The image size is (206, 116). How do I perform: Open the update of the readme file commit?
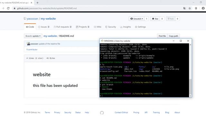(49, 44)
